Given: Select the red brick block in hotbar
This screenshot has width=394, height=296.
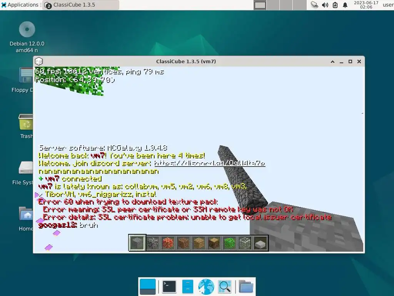Looking at the screenshot, I should click(x=168, y=243).
